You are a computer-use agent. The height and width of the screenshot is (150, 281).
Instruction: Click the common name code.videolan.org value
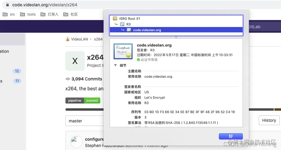pos(158,76)
